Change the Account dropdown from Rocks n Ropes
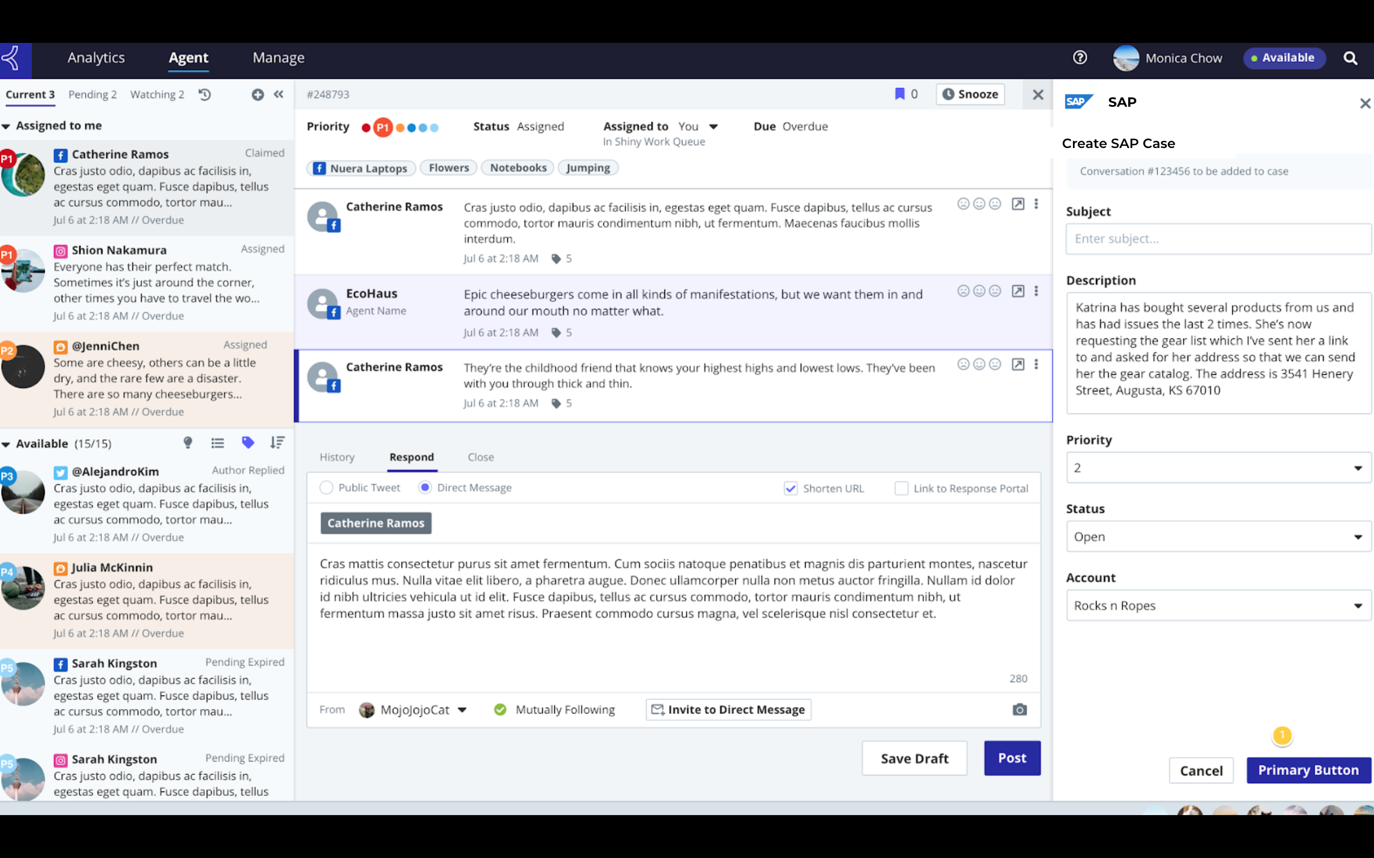1374x858 pixels. click(1217, 605)
